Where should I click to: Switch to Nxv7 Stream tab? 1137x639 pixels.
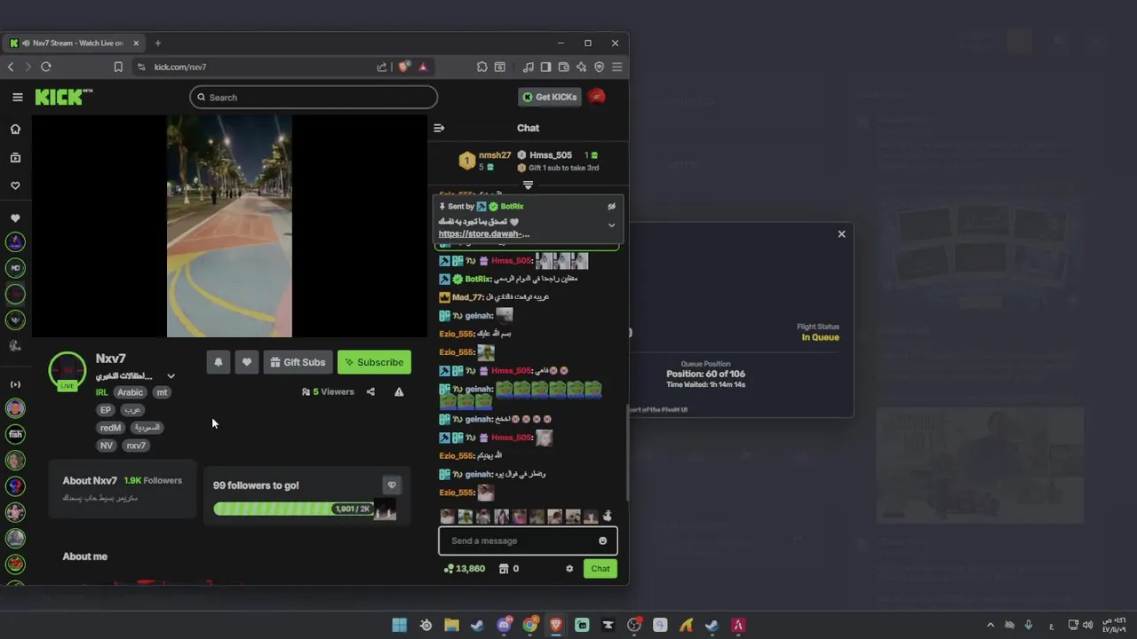click(75, 43)
